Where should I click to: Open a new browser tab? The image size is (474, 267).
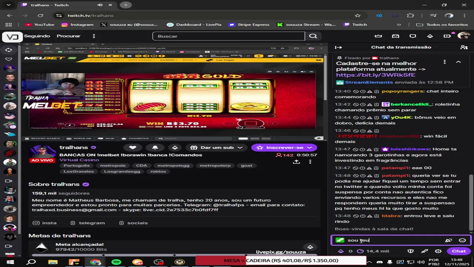point(126,5)
